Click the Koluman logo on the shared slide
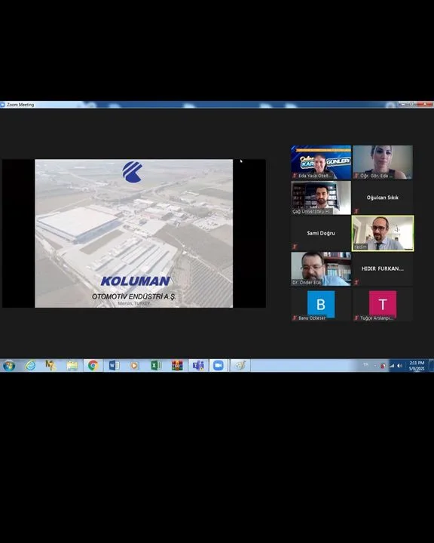 pos(132,172)
